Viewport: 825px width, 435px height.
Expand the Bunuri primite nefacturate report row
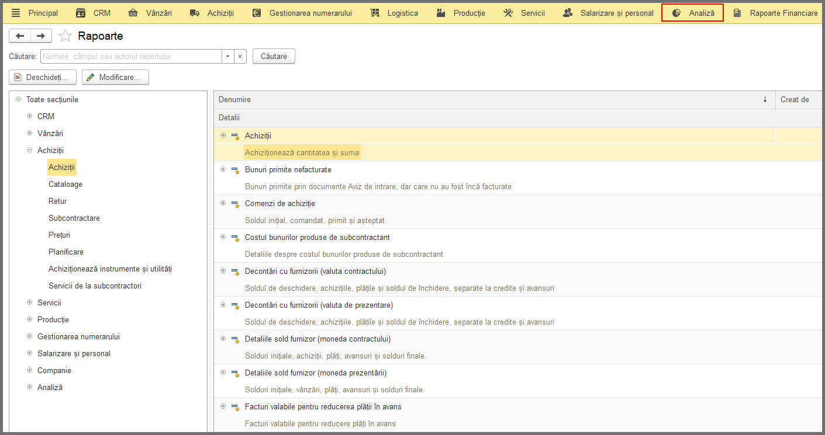[x=223, y=169]
